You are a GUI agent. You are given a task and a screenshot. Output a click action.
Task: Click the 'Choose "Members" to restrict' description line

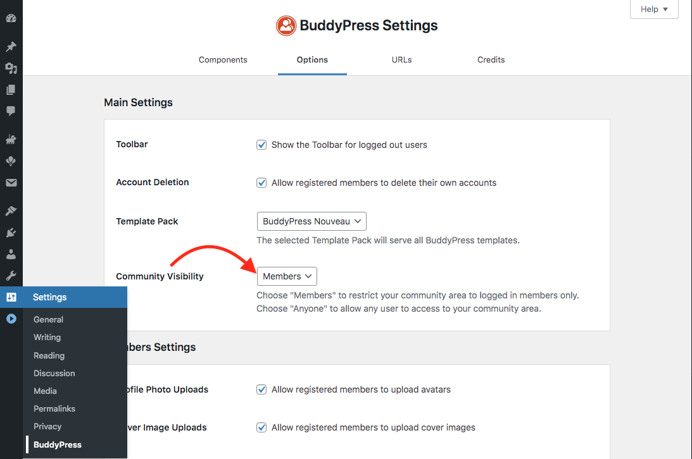(x=417, y=295)
